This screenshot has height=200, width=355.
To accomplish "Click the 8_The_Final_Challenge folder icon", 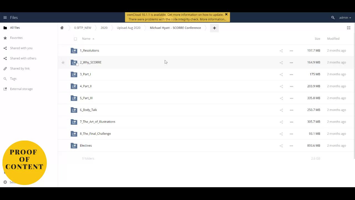I will pos(74,134).
